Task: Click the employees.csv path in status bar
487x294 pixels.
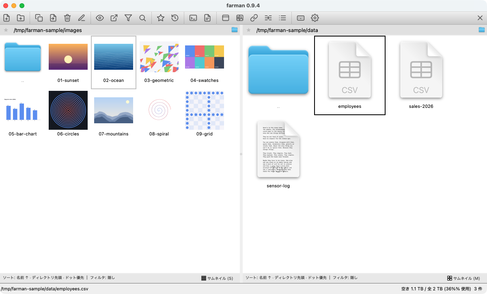Action: [45, 289]
